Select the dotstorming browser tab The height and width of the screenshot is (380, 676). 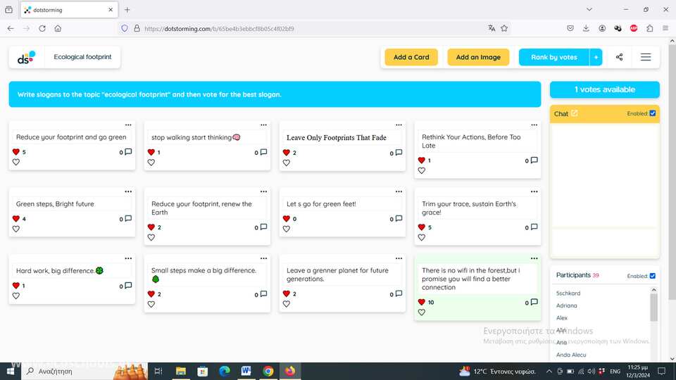[x=69, y=10]
